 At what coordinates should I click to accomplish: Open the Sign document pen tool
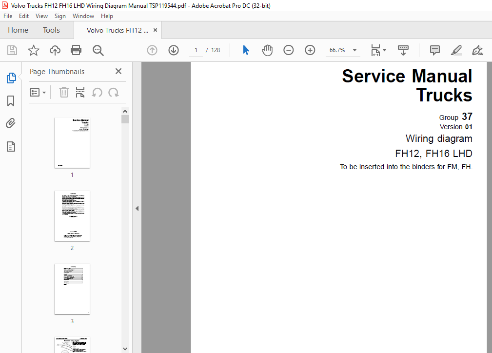(477, 50)
